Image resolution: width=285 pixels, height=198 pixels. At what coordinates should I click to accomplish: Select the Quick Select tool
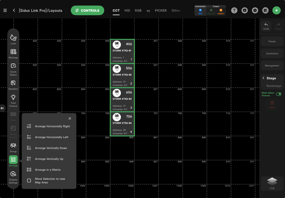(x=13, y=68)
